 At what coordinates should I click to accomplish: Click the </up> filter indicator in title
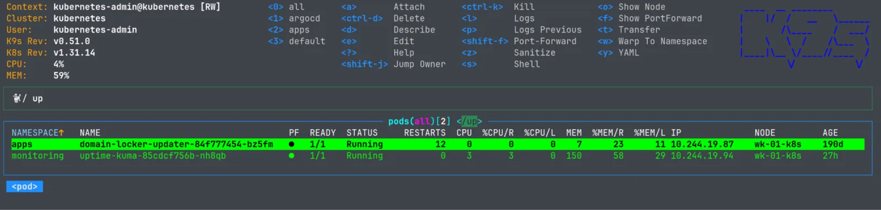[x=469, y=121]
